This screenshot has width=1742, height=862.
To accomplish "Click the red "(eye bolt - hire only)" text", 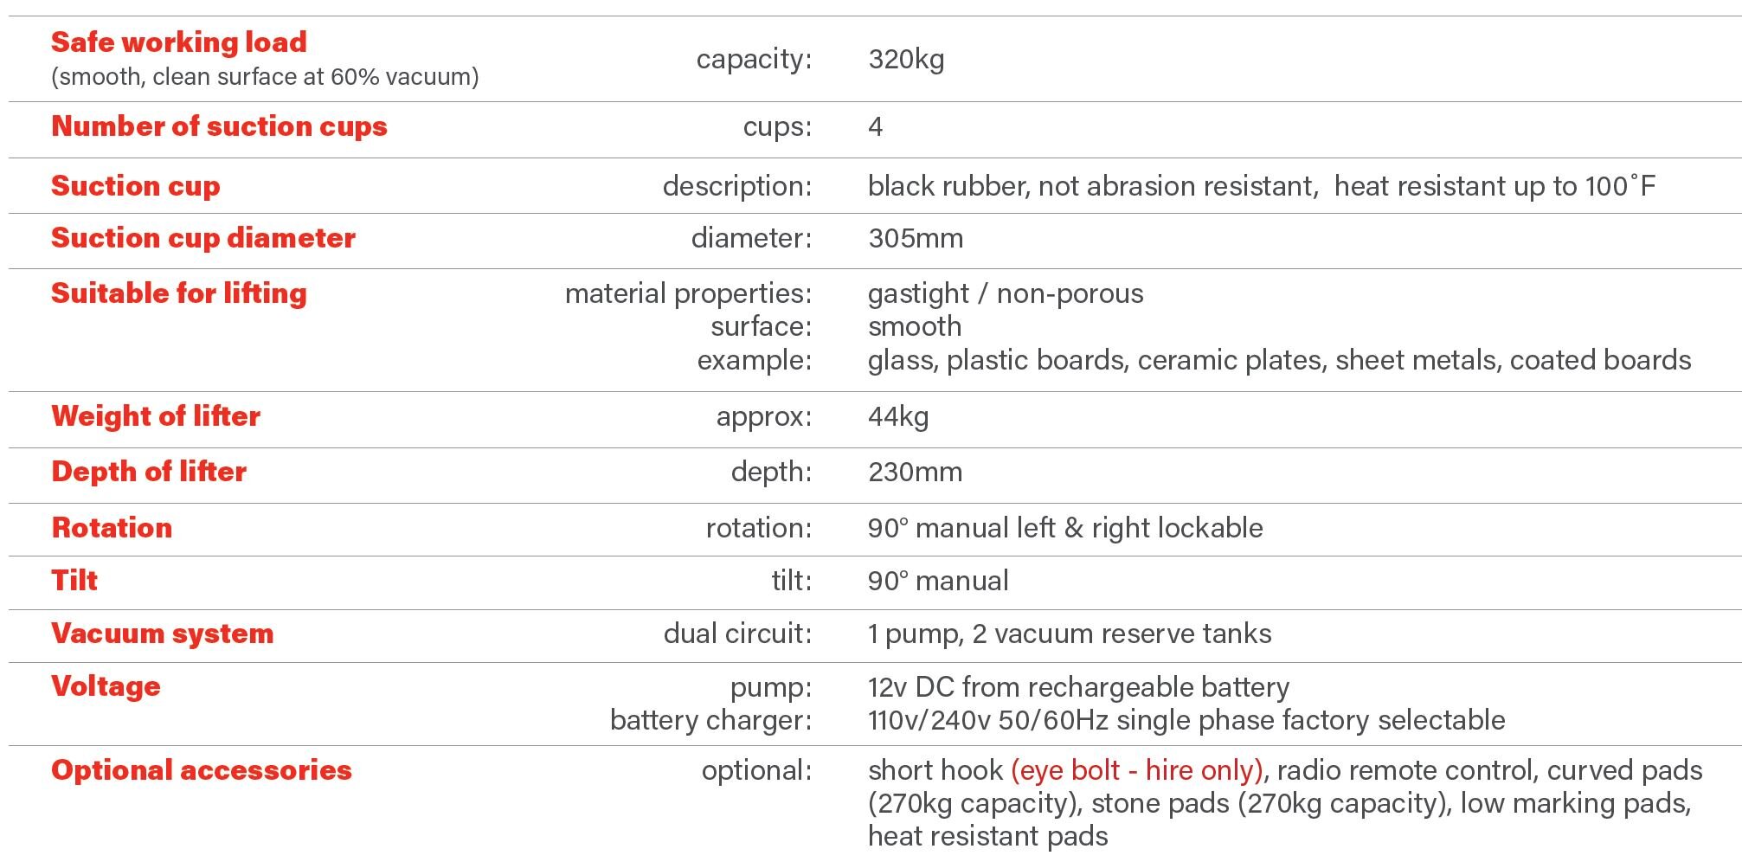I will pos(1137,770).
